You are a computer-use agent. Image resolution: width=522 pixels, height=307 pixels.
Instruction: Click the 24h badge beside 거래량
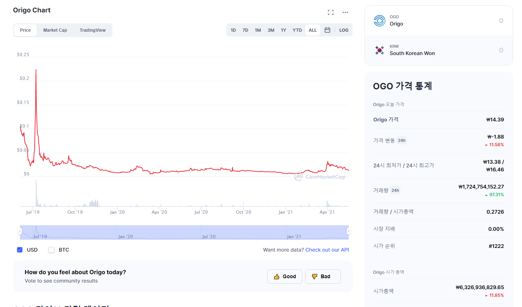[395, 190]
